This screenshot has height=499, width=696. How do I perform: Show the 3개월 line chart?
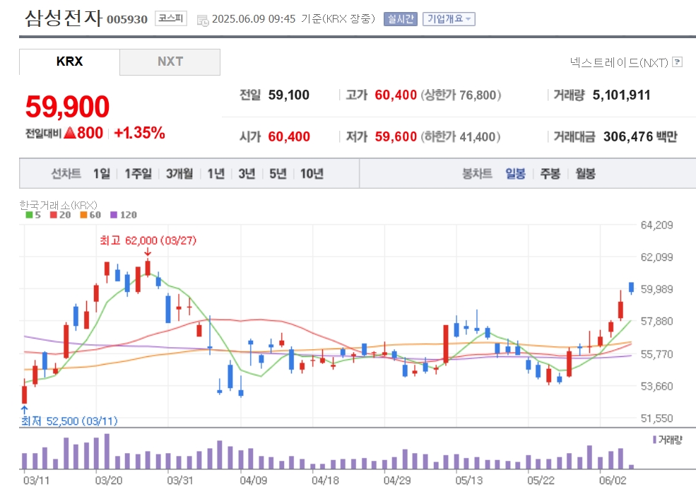pos(179,173)
